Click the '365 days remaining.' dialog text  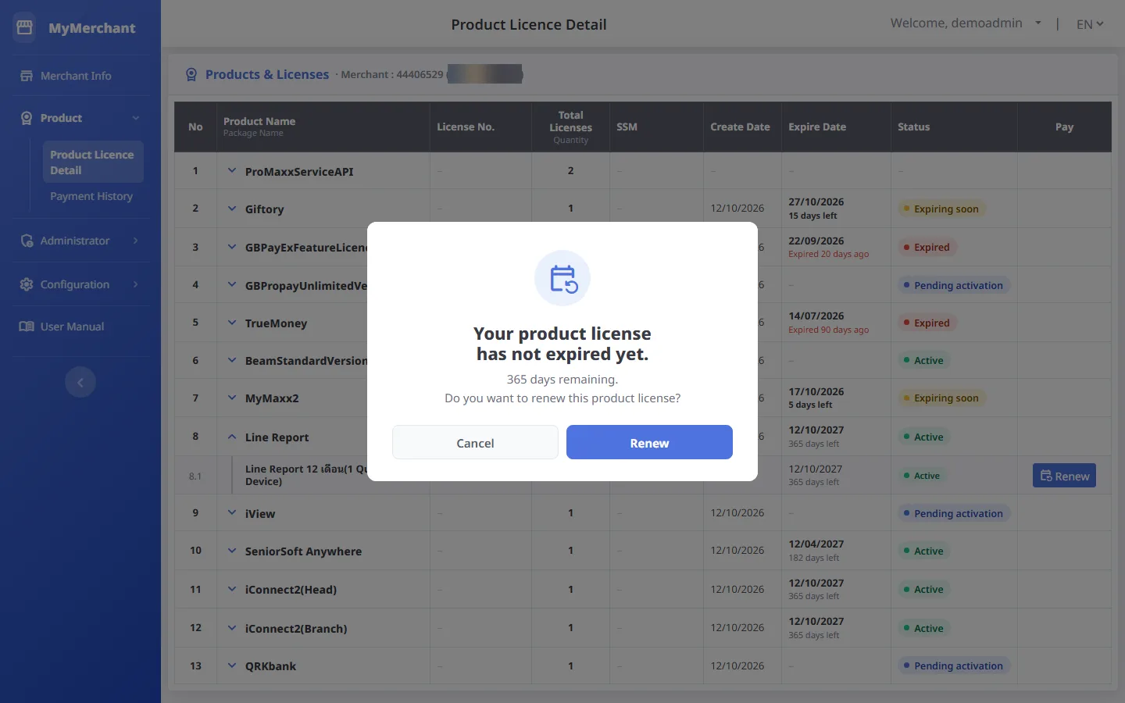pyautogui.click(x=562, y=380)
